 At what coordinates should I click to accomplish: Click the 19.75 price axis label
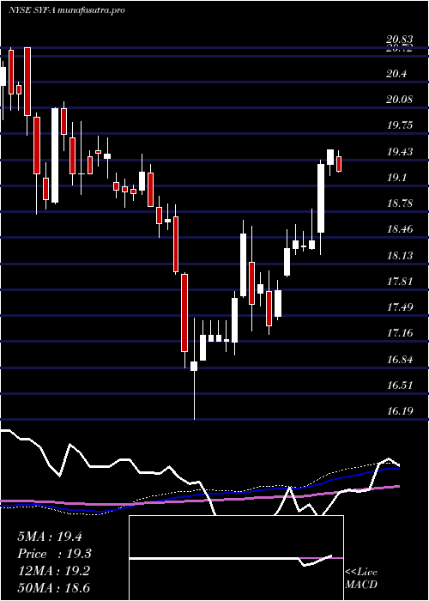(399, 125)
